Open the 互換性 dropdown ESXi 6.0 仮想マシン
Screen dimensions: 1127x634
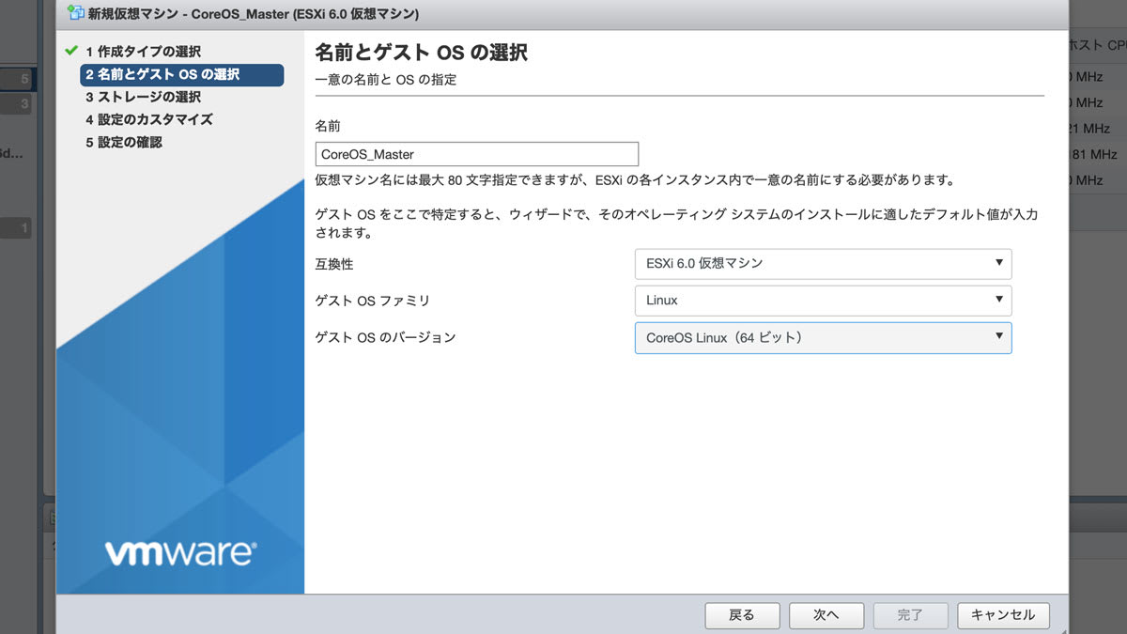click(823, 264)
